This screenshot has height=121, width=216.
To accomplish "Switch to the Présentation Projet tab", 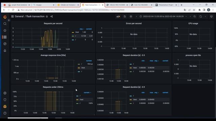I will 166,5.
